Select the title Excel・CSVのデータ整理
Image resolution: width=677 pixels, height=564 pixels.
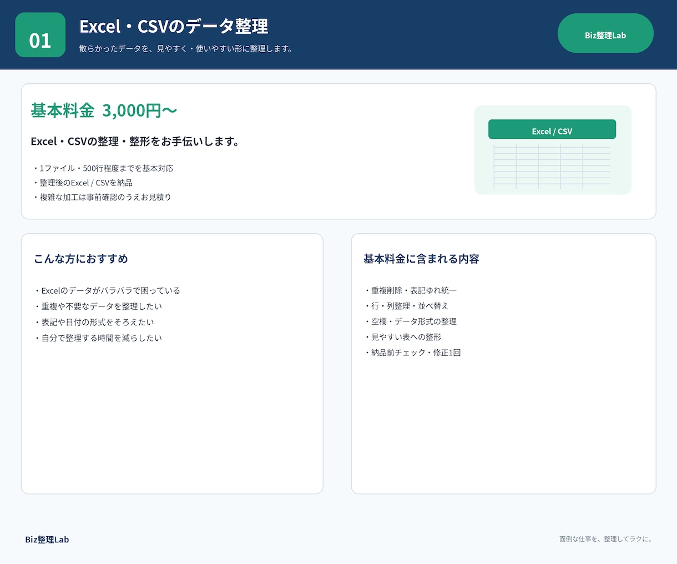tap(174, 26)
